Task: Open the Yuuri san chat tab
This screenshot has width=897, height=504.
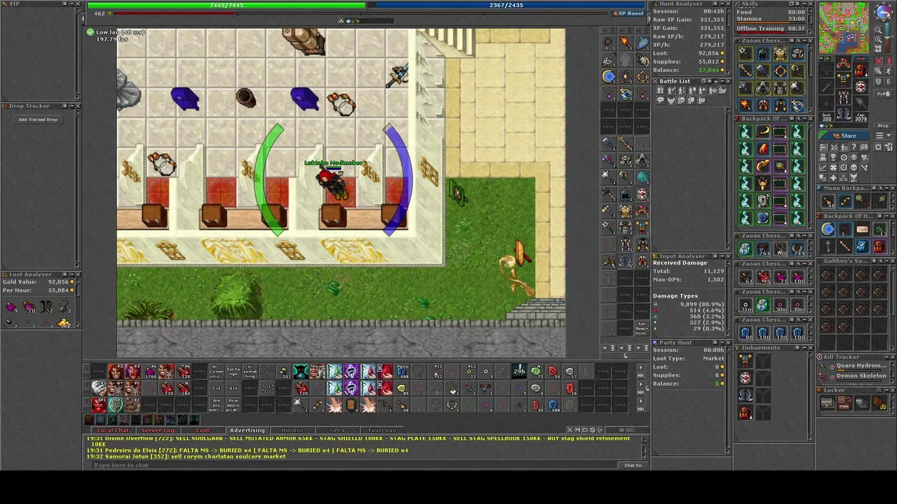Action: click(x=382, y=430)
